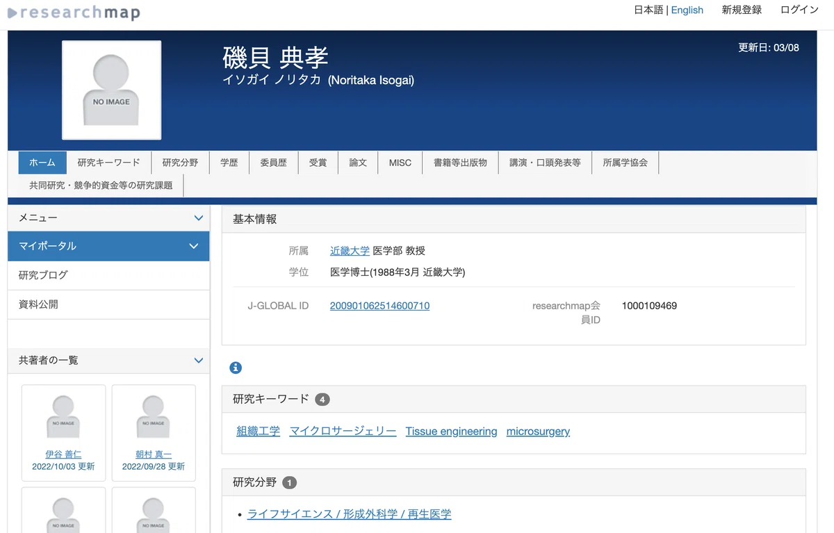Click the researchmap logo
Viewport: 834px width, 533px height.
coord(74,13)
